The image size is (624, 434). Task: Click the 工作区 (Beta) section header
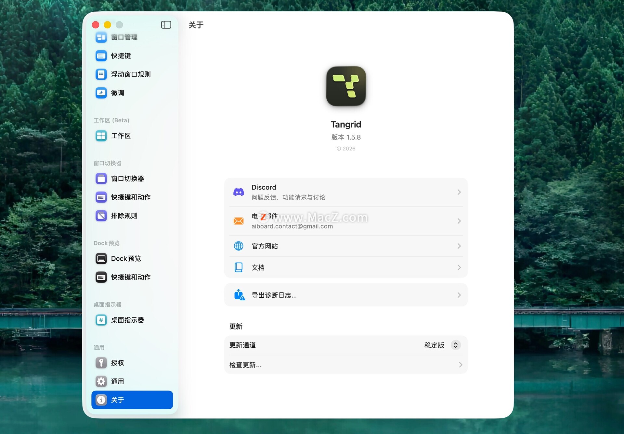[111, 120]
